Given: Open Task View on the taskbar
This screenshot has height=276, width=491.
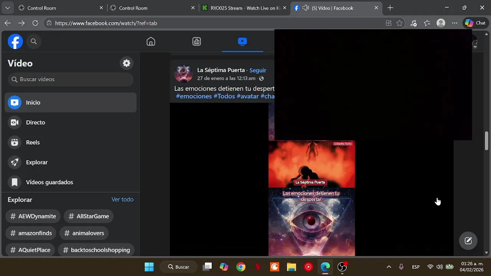Looking at the screenshot, I should pyautogui.click(x=208, y=267).
